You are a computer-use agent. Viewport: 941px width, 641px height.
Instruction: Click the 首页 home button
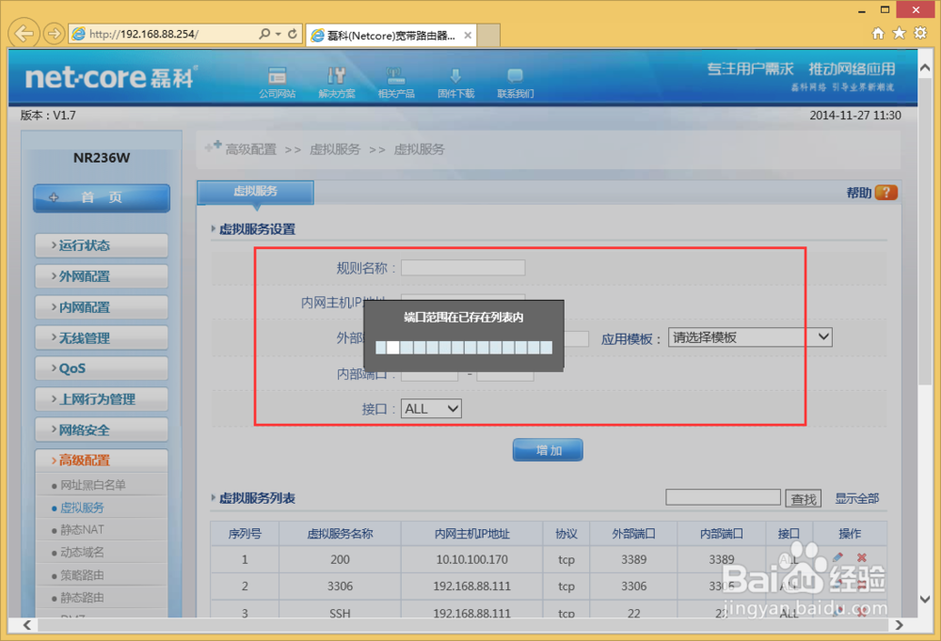pos(102,198)
